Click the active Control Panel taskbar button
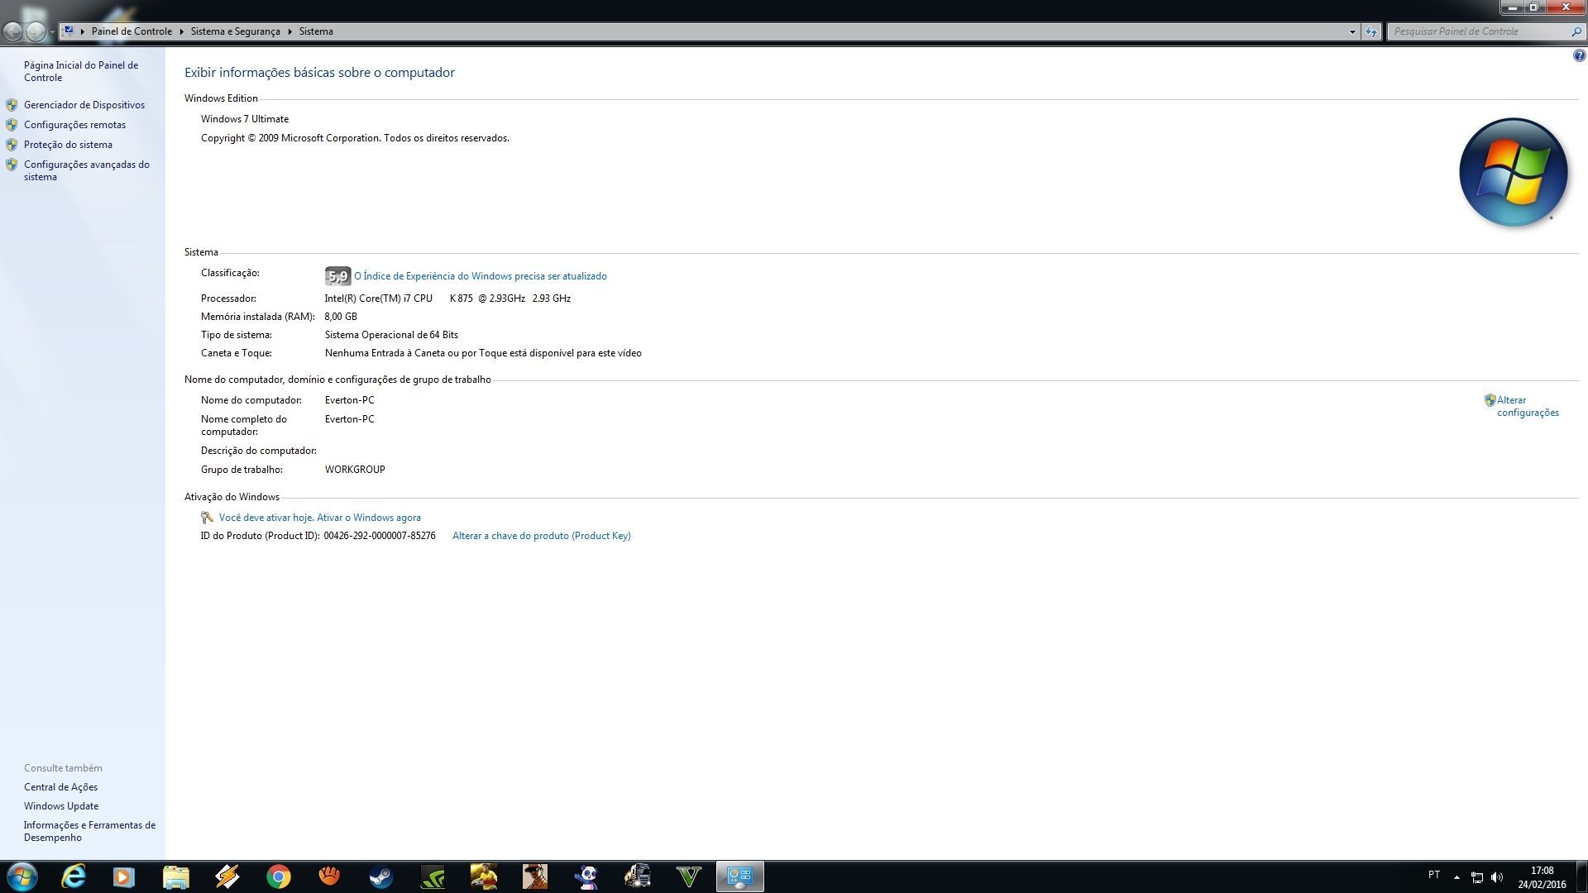Screen dimensions: 1588x893 [739, 876]
